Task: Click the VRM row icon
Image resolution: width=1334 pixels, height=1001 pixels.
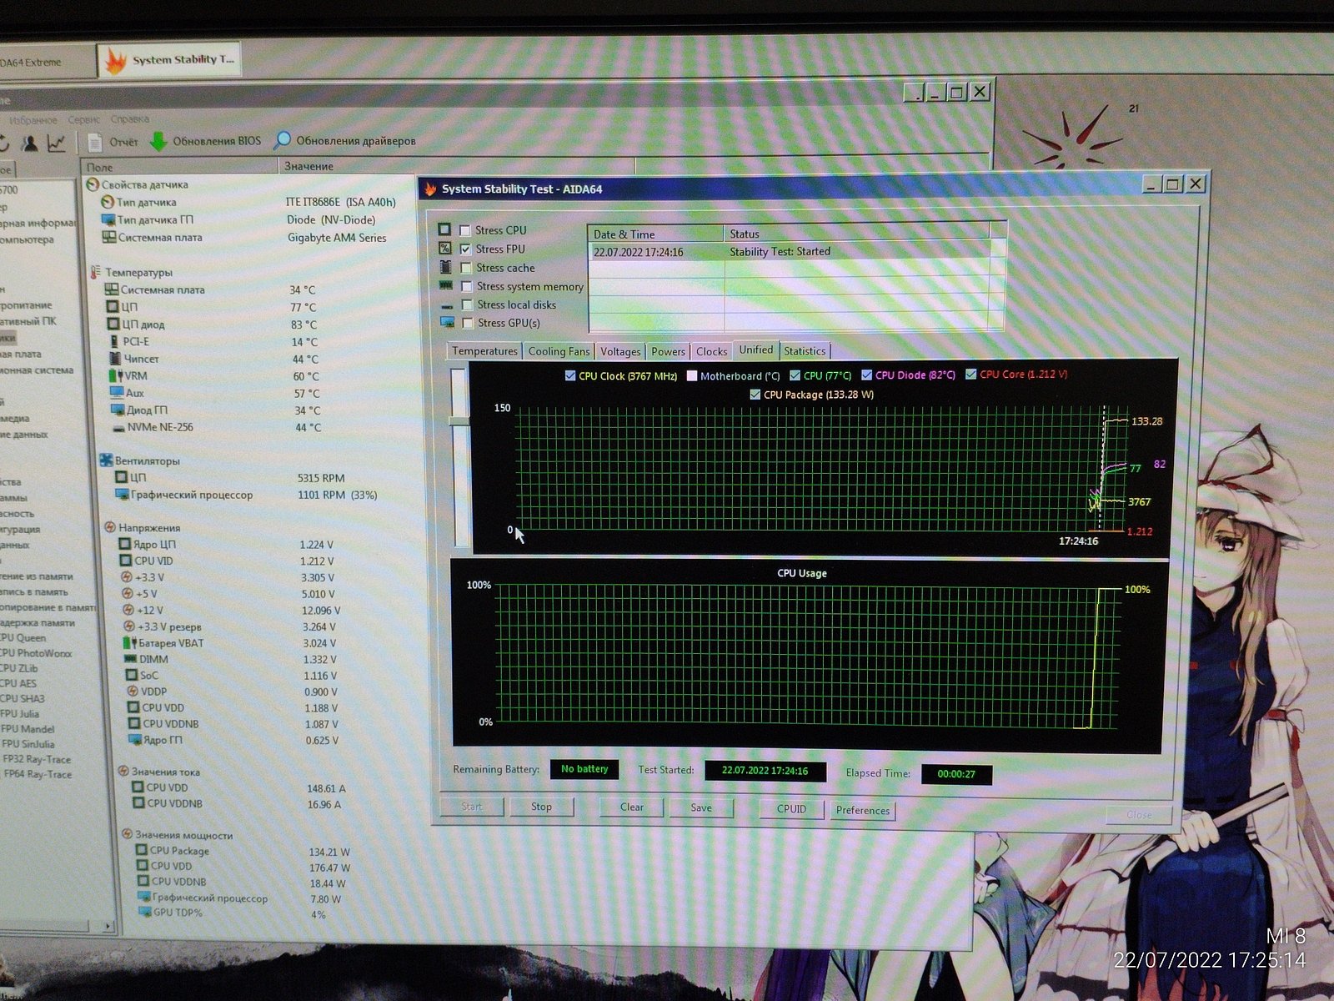Action: (116, 375)
